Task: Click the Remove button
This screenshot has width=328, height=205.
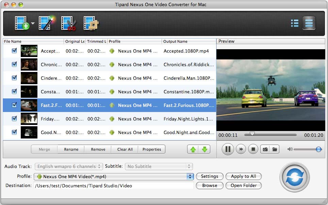Action: pos(98,149)
